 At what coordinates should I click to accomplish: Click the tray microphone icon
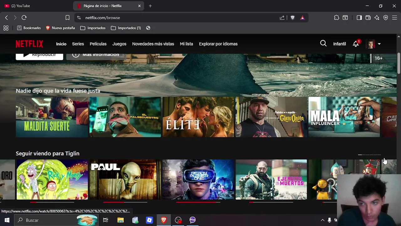click(329, 220)
